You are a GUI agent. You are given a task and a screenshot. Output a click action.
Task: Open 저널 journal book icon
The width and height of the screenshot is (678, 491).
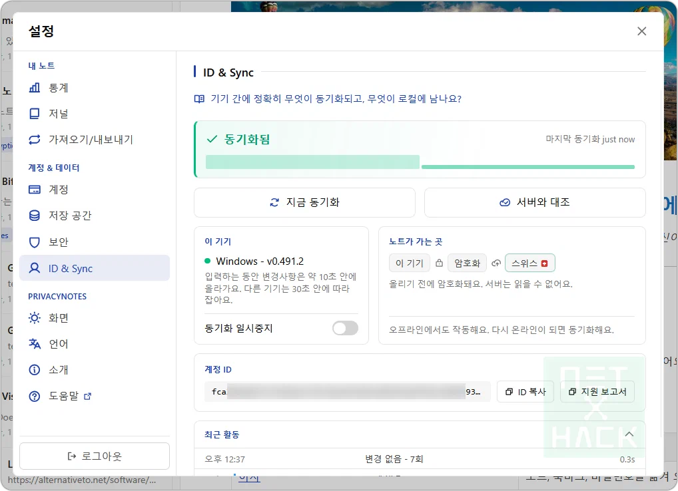(34, 114)
